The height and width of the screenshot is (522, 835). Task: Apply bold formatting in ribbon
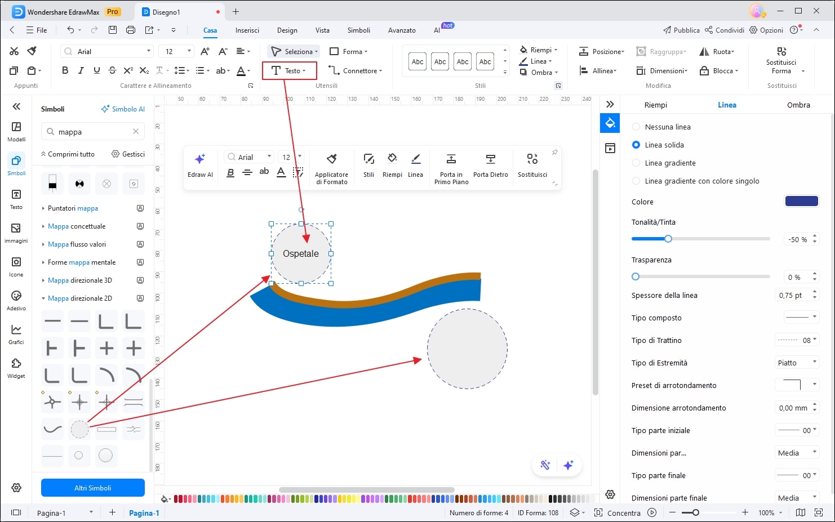pyautogui.click(x=65, y=70)
